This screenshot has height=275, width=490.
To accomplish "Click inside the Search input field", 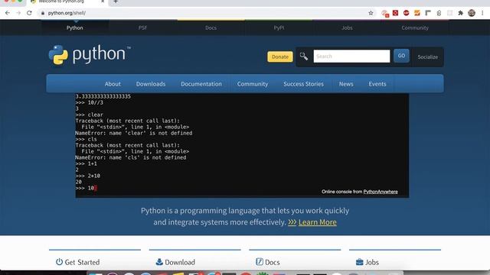I will [x=351, y=56].
